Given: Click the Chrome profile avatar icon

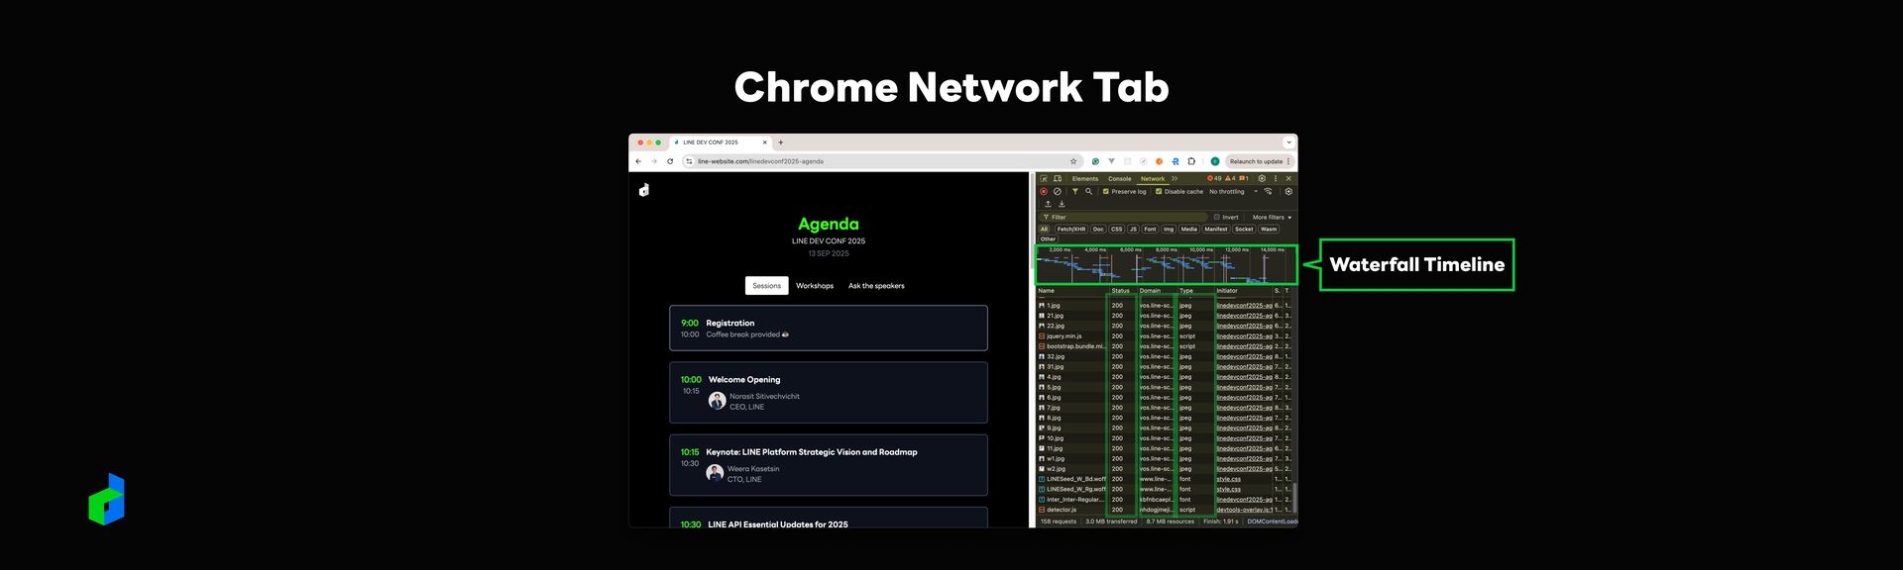Looking at the screenshot, I should click(x=1215, y=161).
